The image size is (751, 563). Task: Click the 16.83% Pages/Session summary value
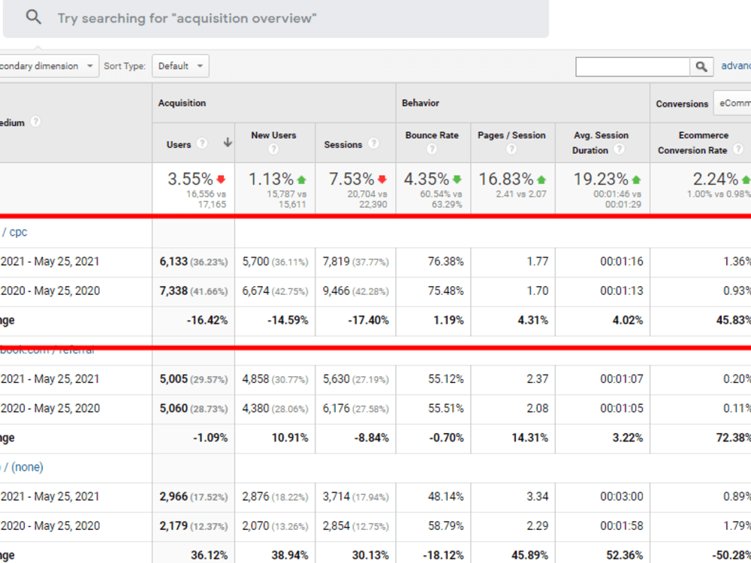pos(506,179)
